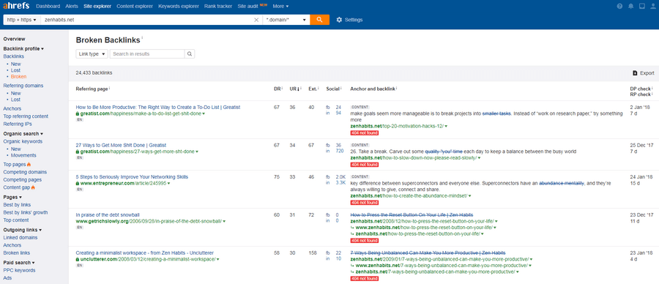659x284 pixels.
Task: Click the info icon beside Broken Backlinks heading
Action: coord(142,38)
